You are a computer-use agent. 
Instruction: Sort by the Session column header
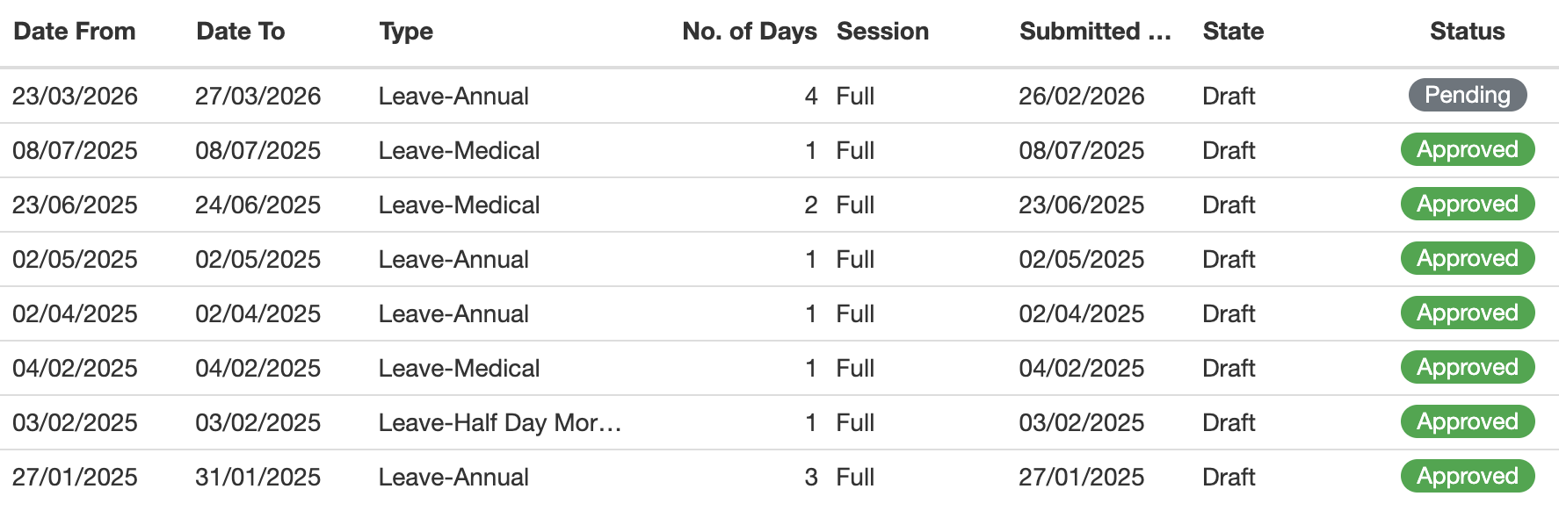882,32
